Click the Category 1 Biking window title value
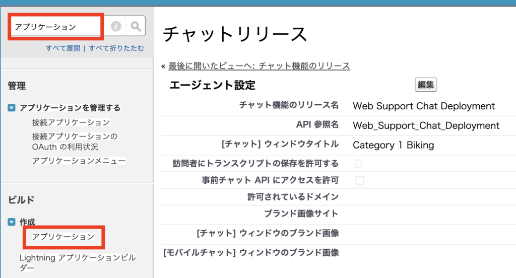This screenshot has height=278, width=516. (393, 145)
